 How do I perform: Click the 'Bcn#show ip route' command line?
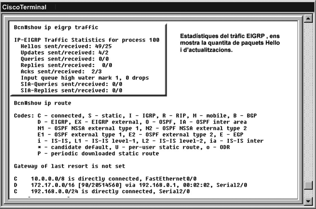click(x=42, y=103)
